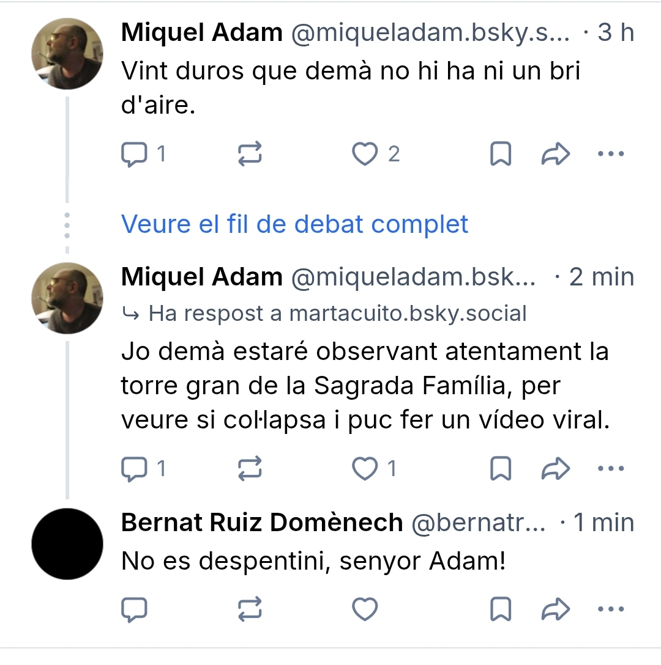
Task: Bookmark the Sagrada Família post
Action: [x=501, y=469]
